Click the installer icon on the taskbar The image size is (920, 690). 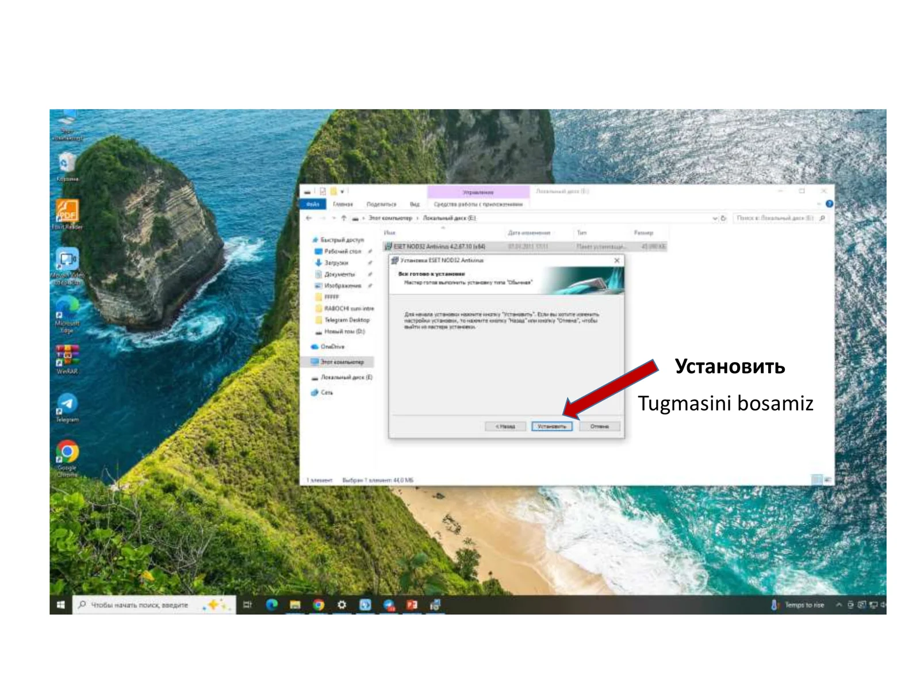click(x=435, y=605)
